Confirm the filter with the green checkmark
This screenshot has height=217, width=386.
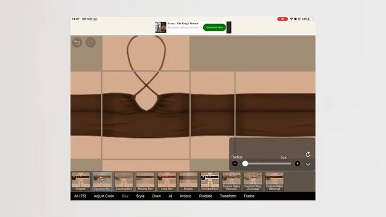point(308,145)
